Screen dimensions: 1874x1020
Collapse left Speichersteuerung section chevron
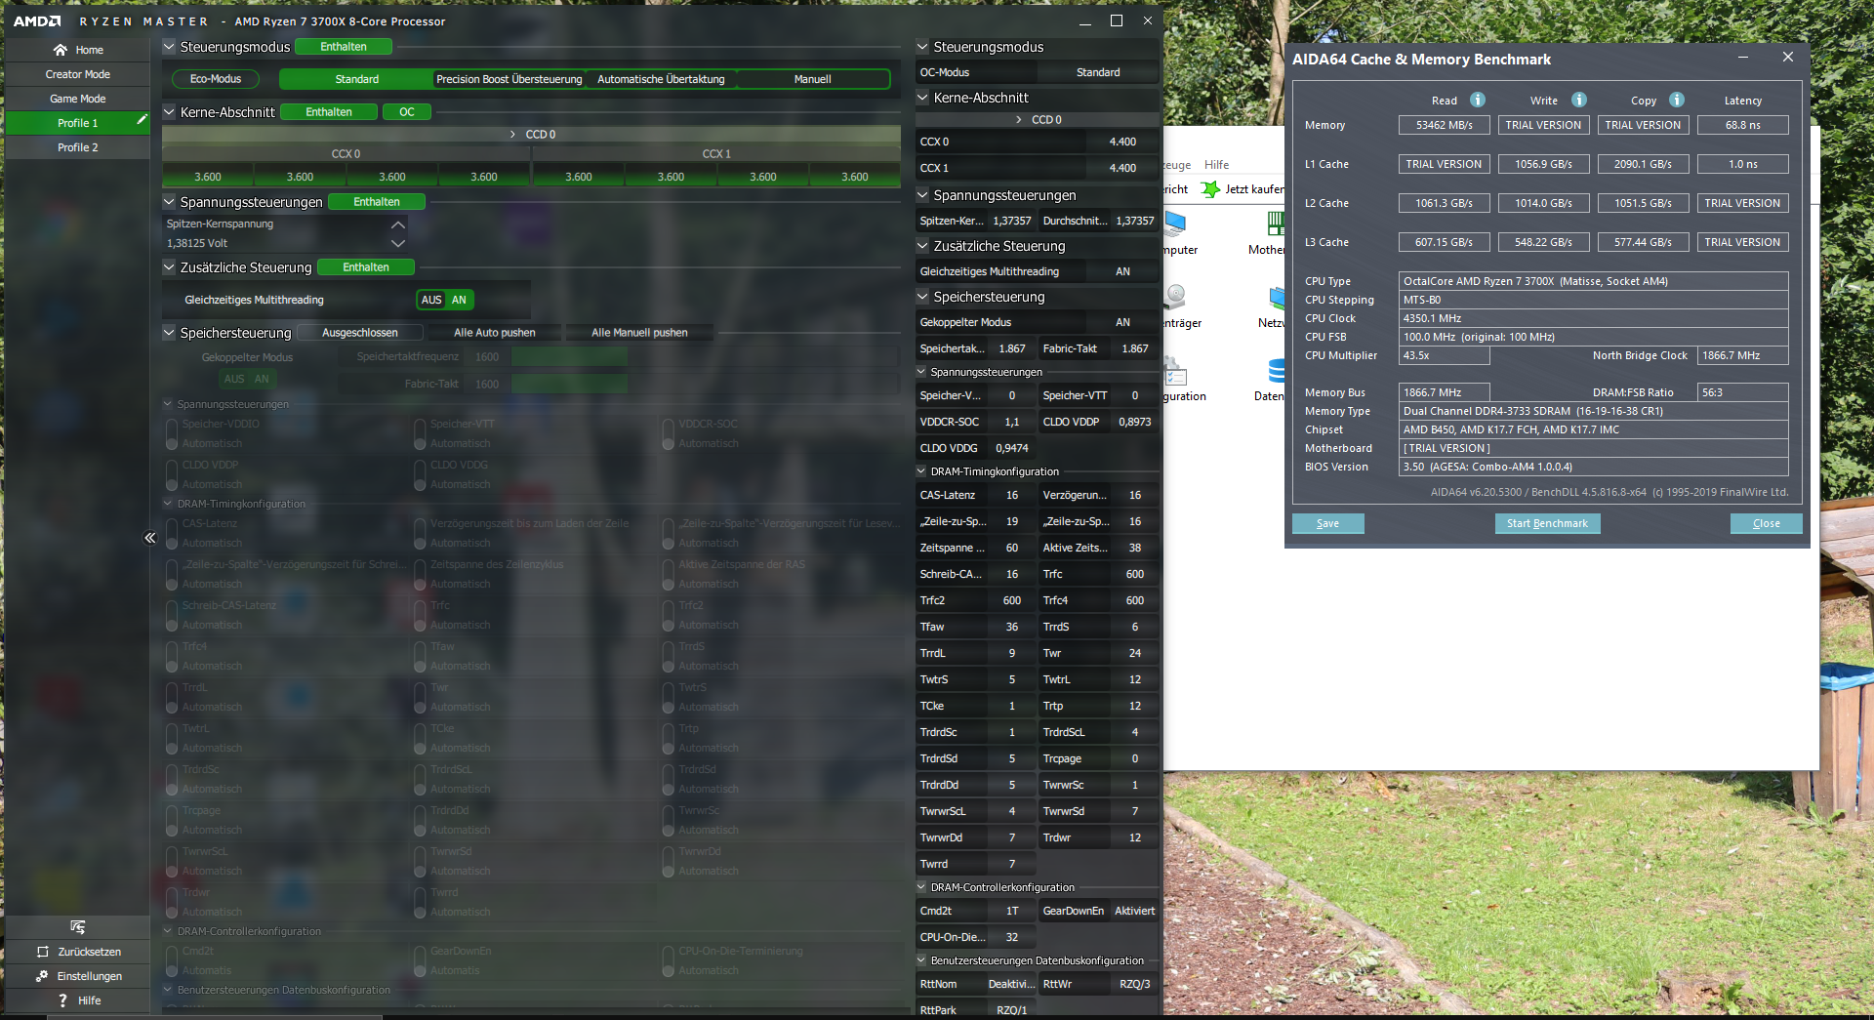(x=169, y=333)
